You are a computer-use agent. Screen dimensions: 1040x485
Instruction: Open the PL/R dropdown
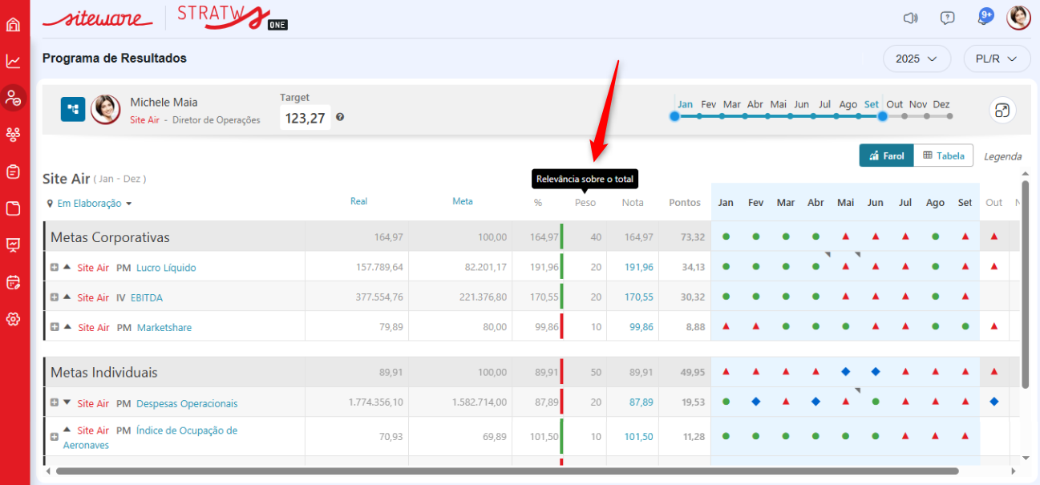coord(997,59)
